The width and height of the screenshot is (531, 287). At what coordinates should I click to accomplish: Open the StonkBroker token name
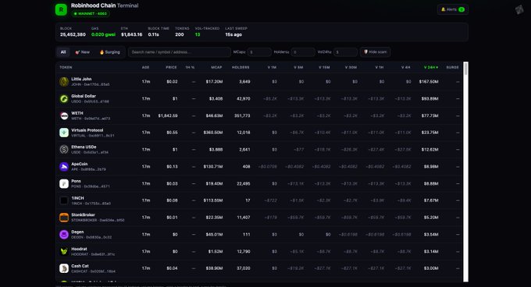click(x=83, y=214)
